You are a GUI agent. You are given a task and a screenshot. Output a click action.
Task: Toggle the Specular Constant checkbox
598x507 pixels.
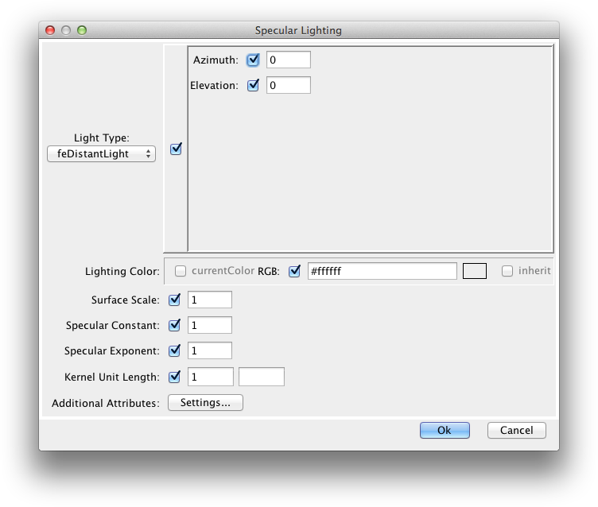pyautogui.click(x=175, y=325)
